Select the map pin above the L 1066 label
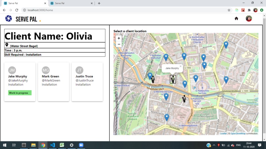The image size is (266, 149). point(184,56)
